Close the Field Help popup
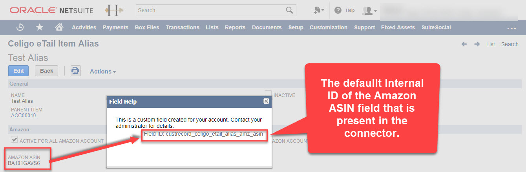 pyautogui.click(x=266, y=101)
